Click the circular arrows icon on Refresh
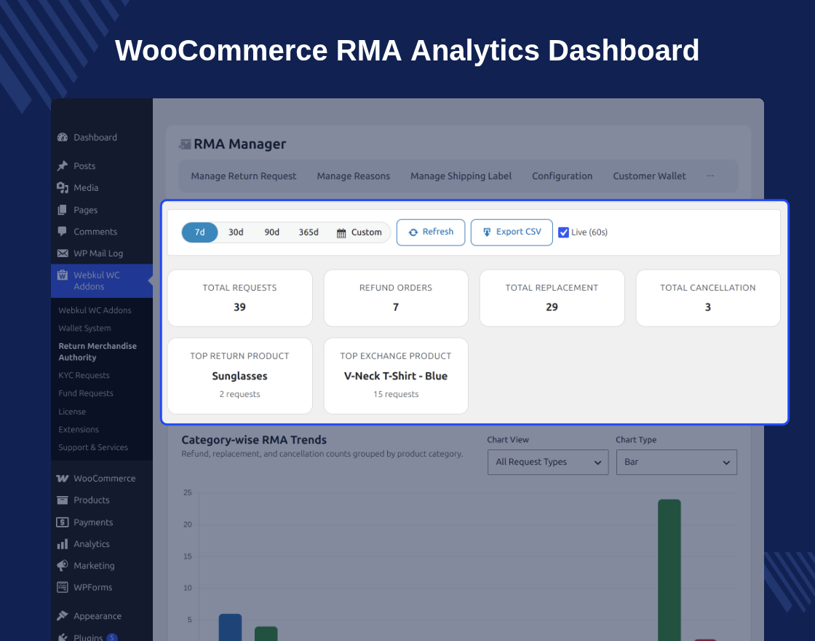Screen dimensions: 815x641 pos(413,232)
